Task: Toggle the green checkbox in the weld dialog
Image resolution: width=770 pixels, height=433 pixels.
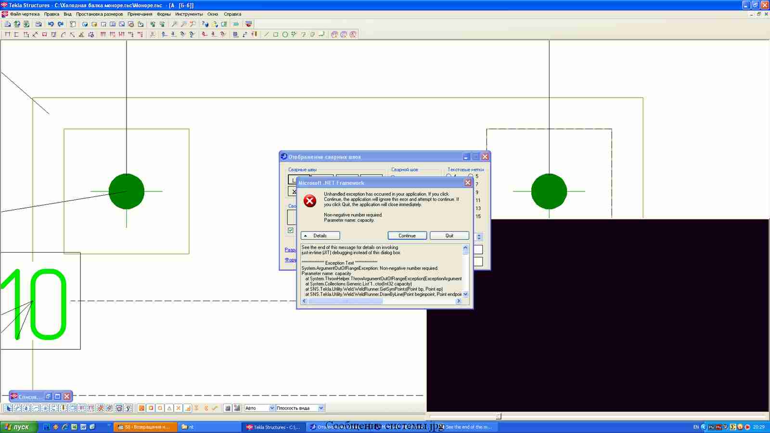Action: 291,230
